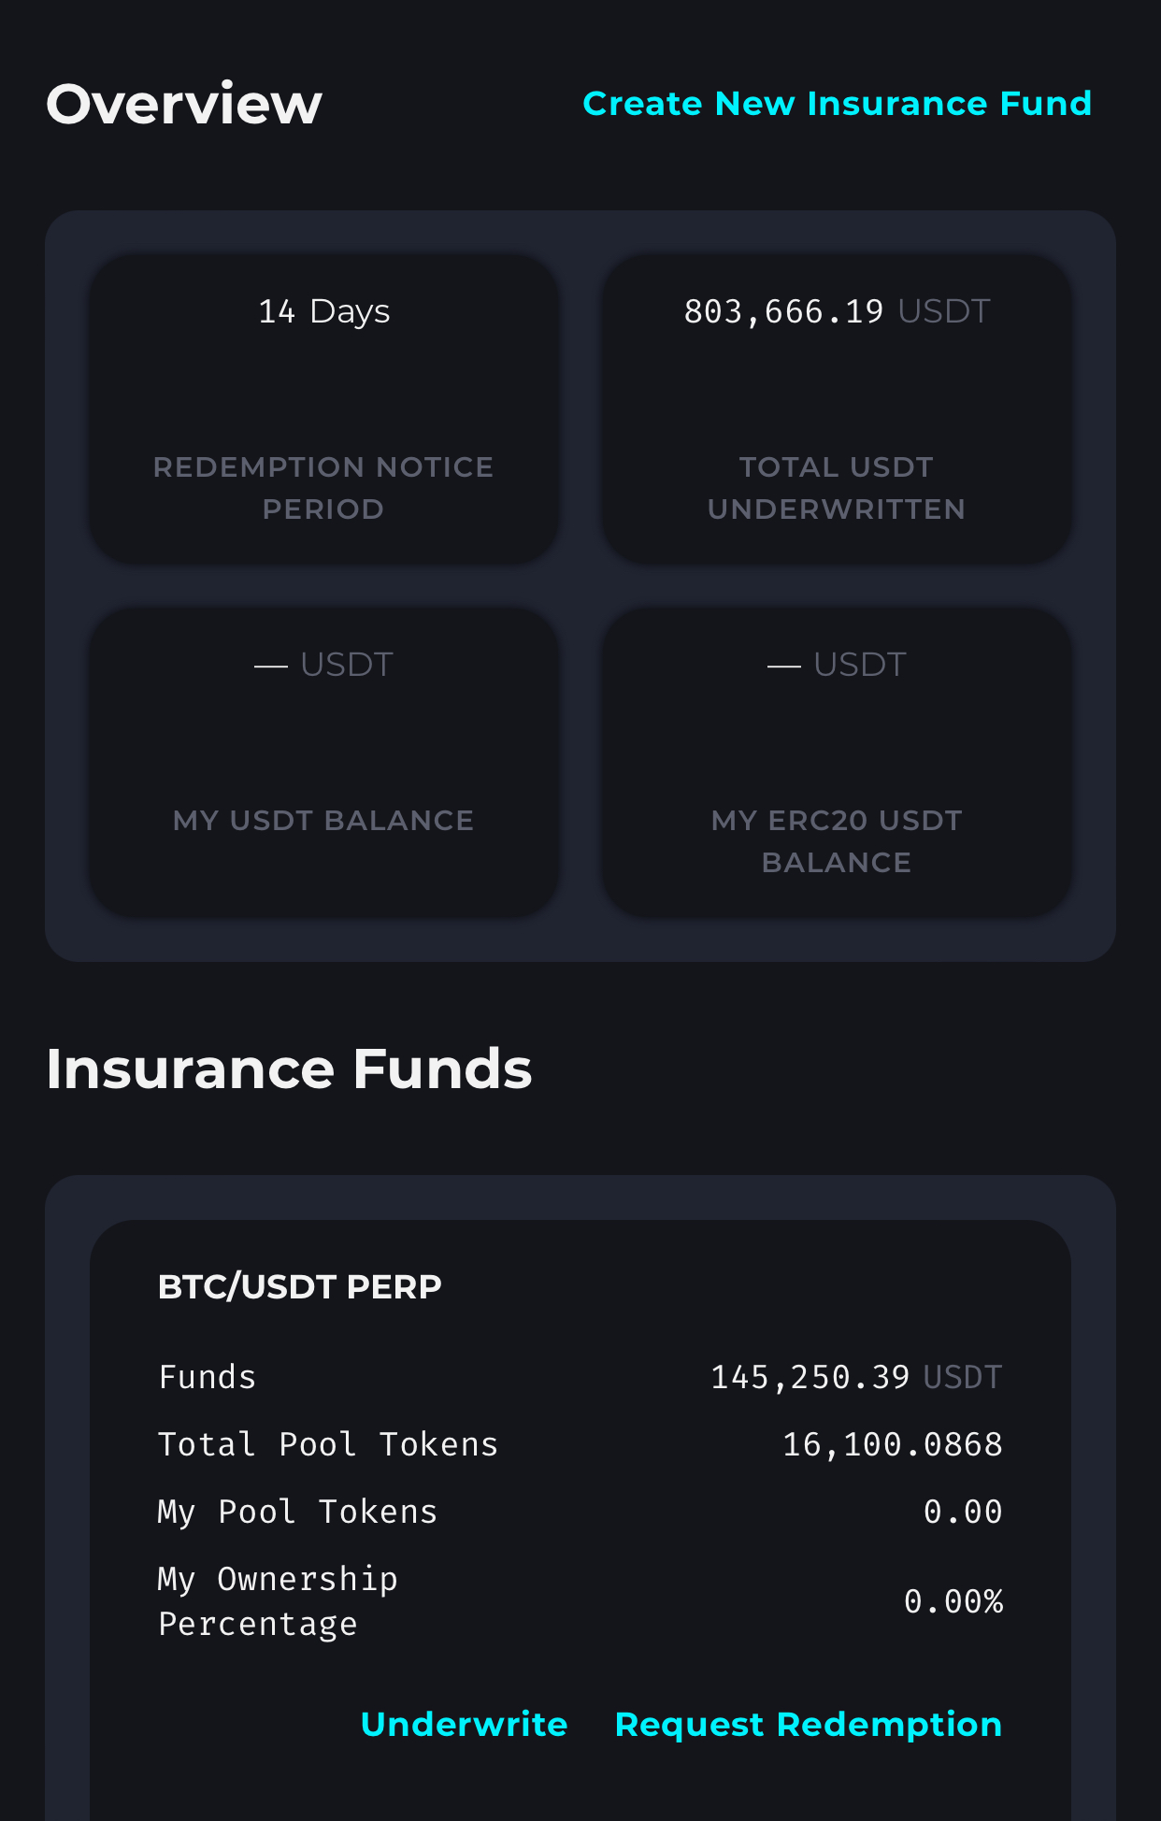Click the Overview heading
Image resolution: width=1161 pixels, height=1821 pixels.
point(184,104)
